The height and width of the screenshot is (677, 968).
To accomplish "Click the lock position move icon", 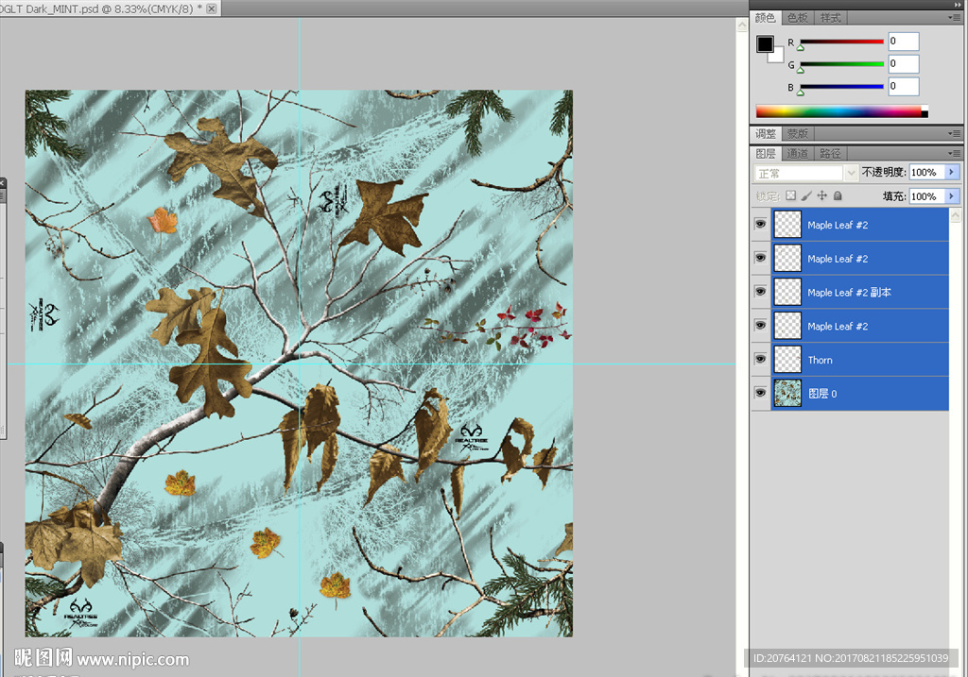I will click(821, 195).
